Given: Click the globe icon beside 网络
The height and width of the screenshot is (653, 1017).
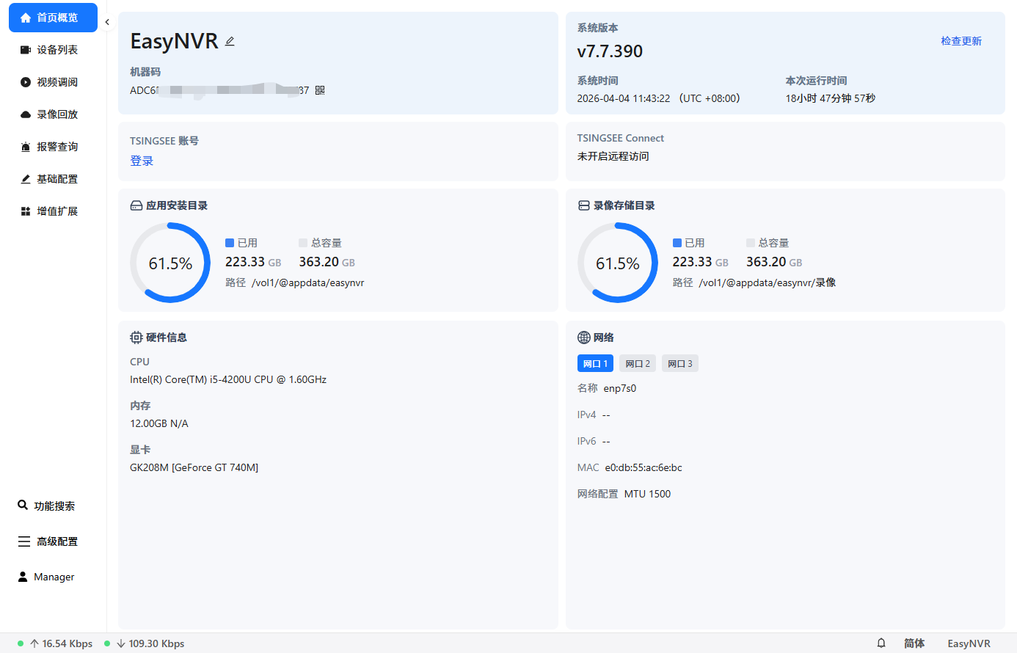Looking at the screenshot, I should point(584,338).
